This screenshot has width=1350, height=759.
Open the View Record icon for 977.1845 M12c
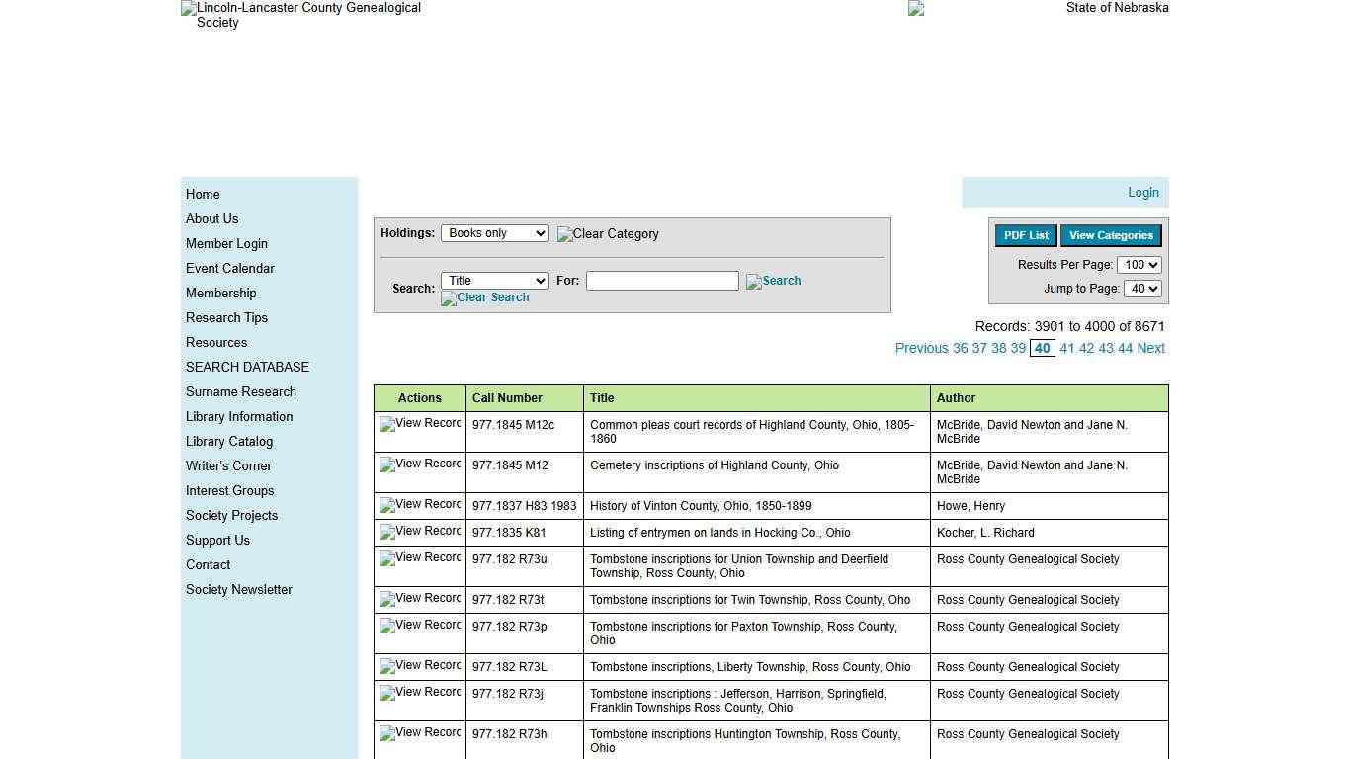(x=419, y=424)
